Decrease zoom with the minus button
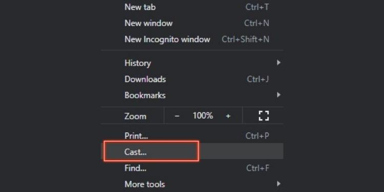This screenshot has width=384, height=192. [x=177, y=116]
